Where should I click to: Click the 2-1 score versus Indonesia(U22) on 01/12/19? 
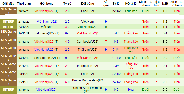coord(67,66)
